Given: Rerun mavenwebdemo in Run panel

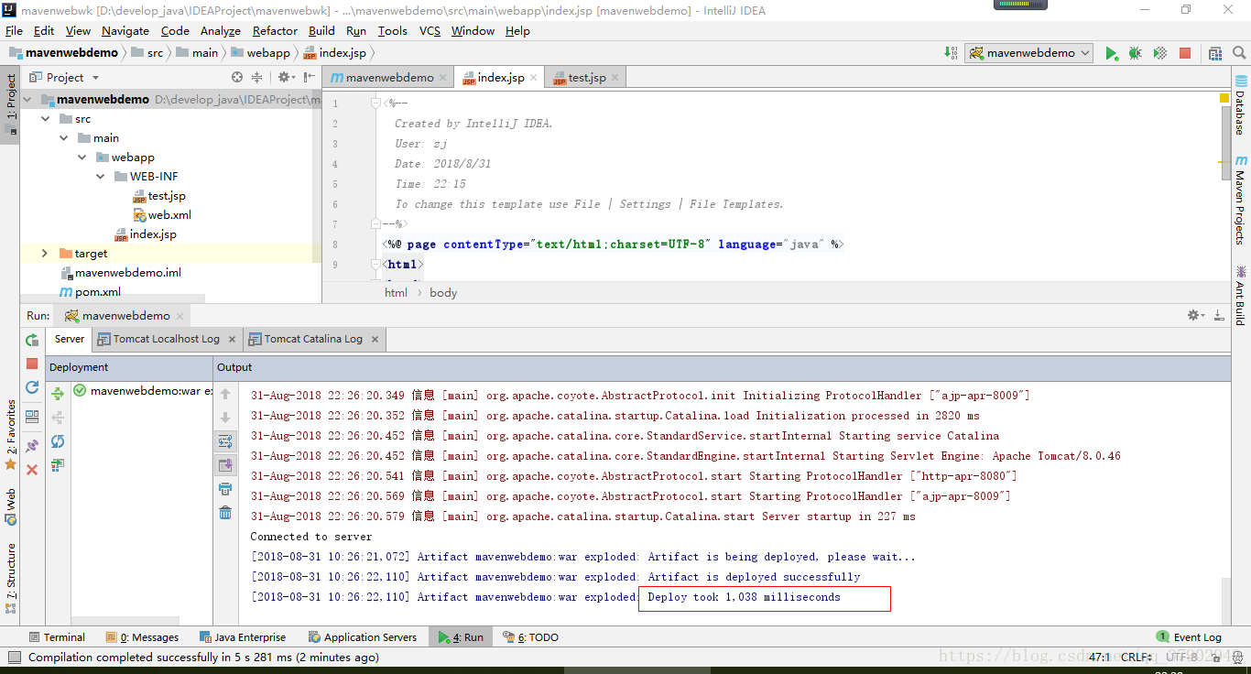Looking at the screenshot, I should click(32, 340).
